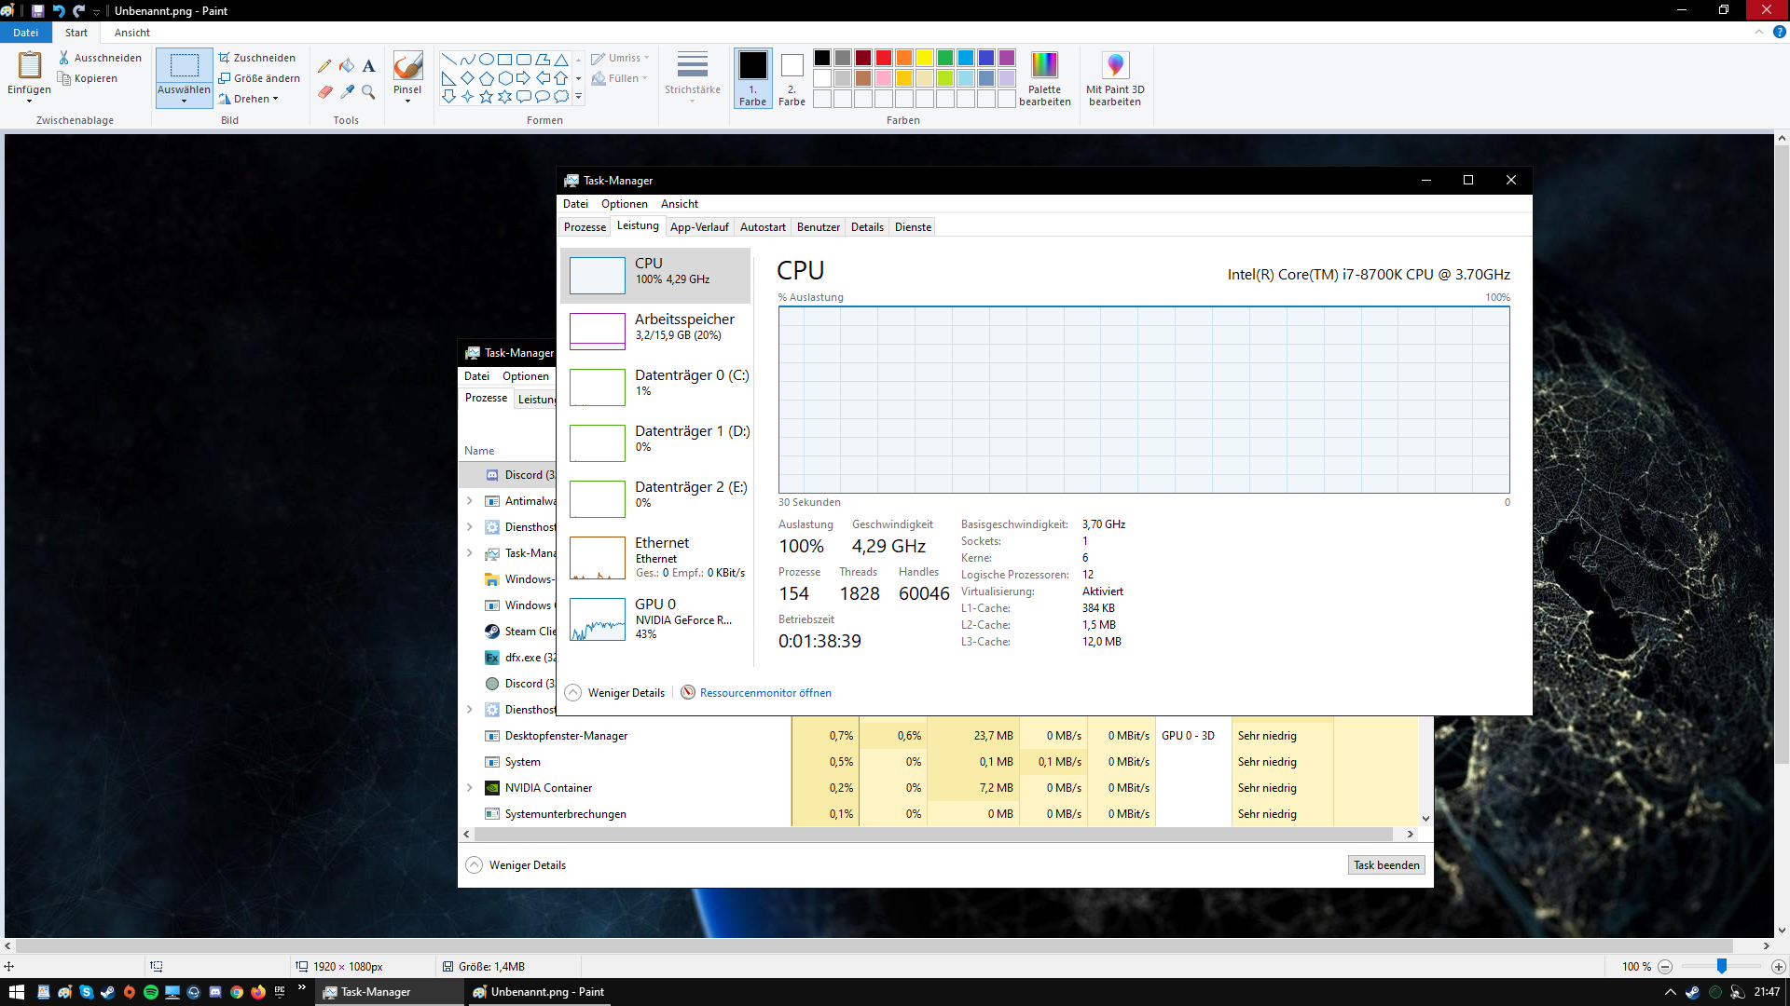The image size is (1790, 1006).
Task: Expand the Pinsel brushes dropdown
Action: click(x=407, y=101)
